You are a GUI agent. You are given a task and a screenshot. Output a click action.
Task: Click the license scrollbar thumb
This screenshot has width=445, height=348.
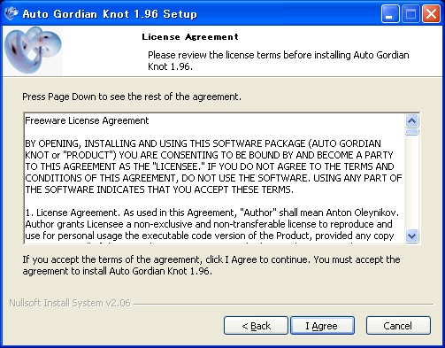pos(411,131)
